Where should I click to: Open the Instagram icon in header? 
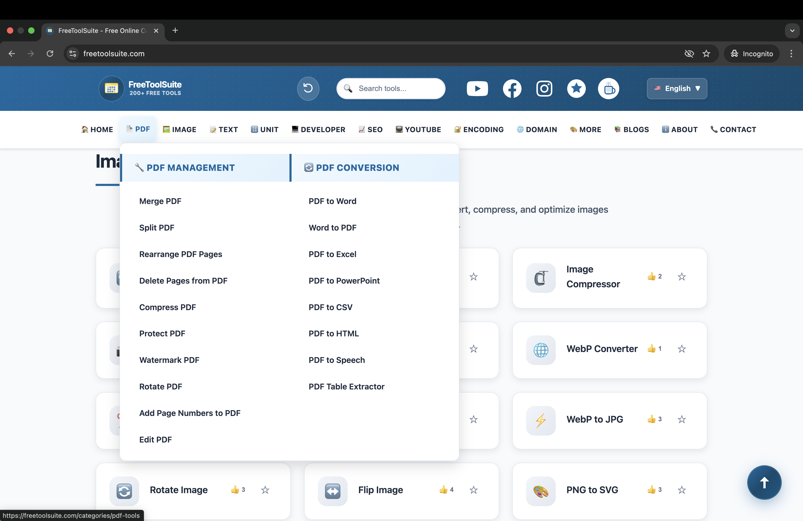tap(544, 88)
